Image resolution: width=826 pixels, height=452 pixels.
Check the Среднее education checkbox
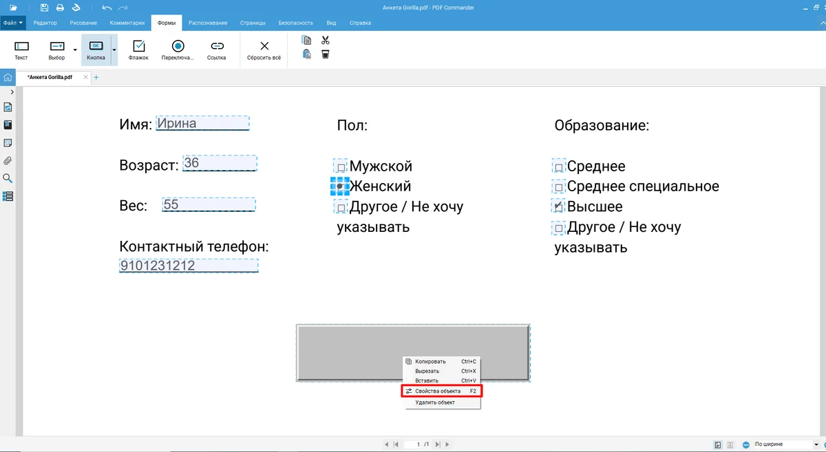pyautogui.click(x=559, y=167)
